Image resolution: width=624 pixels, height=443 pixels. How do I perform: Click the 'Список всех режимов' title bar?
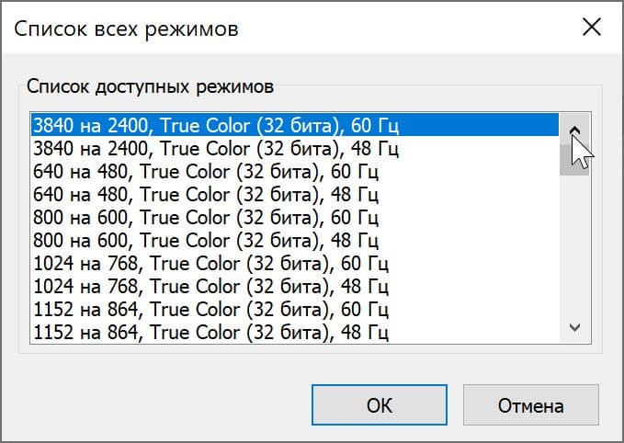276,28
